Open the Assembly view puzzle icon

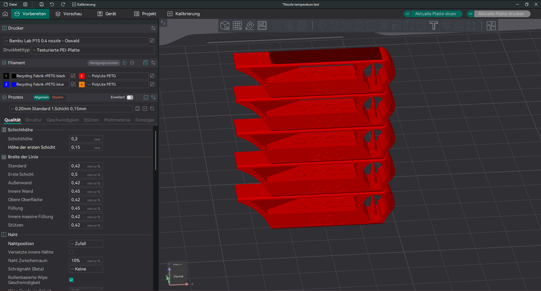491,26
